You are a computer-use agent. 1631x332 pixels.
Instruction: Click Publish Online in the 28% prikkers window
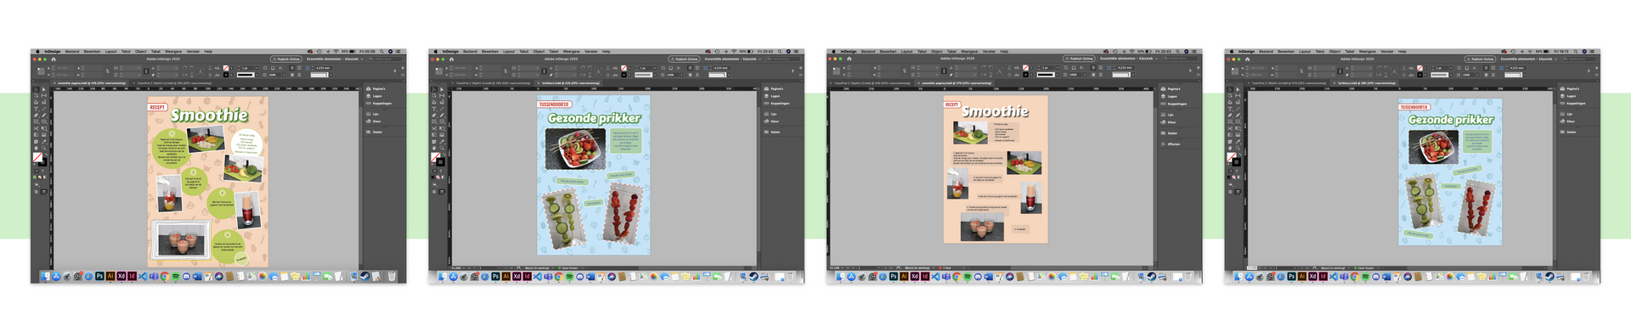1479,59
